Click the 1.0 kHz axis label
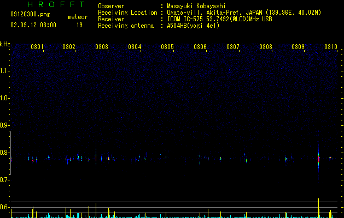Image resolution: width=344 pixels, height=218 pixels. tap(4, 98)
